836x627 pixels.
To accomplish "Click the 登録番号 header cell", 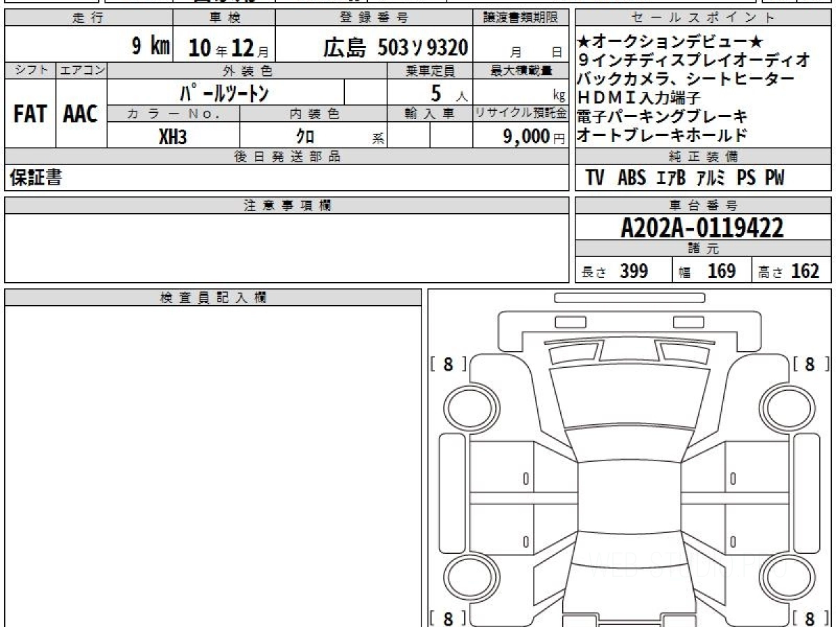I will [x=374, y=18].
